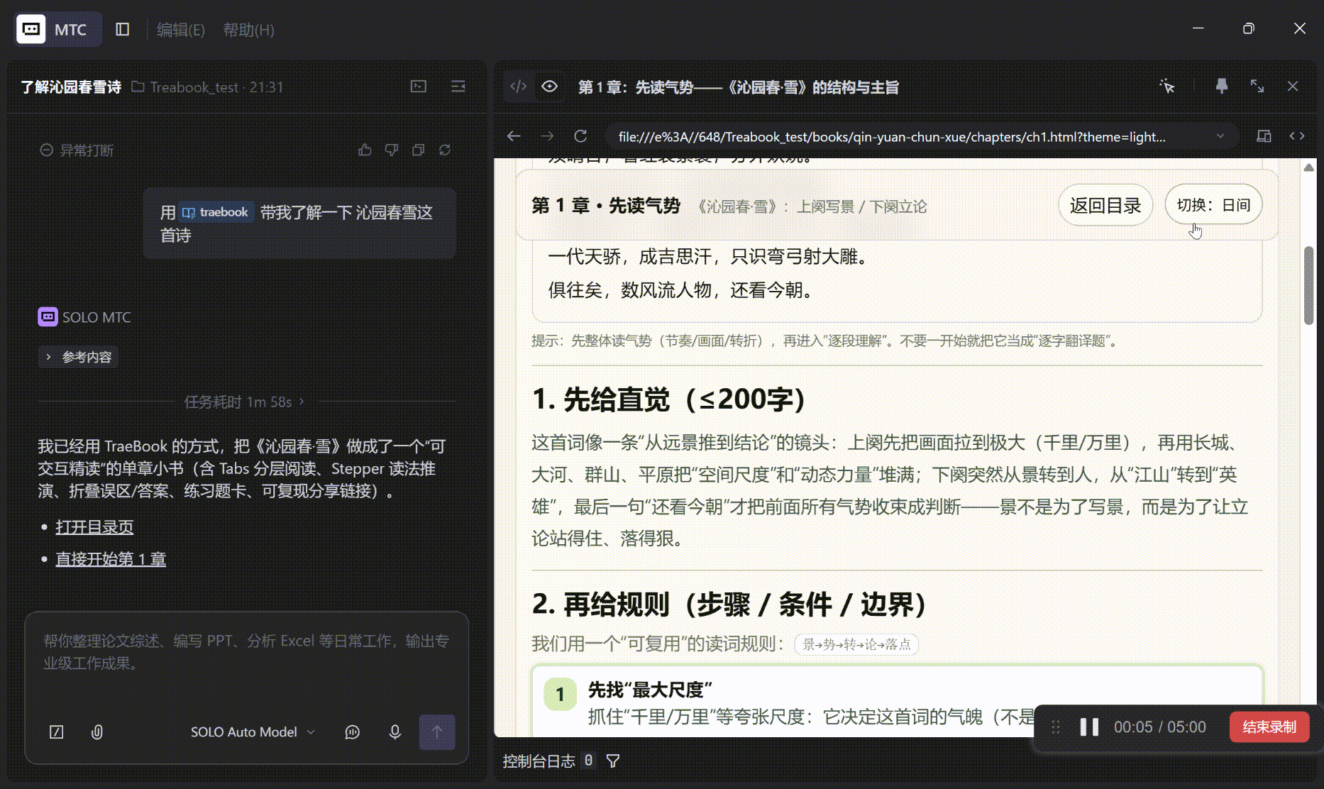The image size is (1324, 789).
Task: Click the 景→势→转→论→落点 tag
Action: tap(856, 644)
